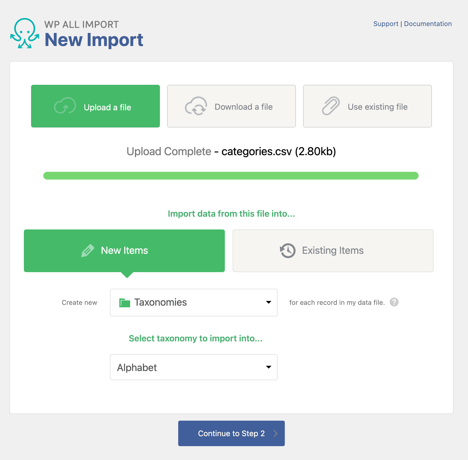Select the Use existing file tab
Screen dimensions: 468x460
[x=367, y=106]
